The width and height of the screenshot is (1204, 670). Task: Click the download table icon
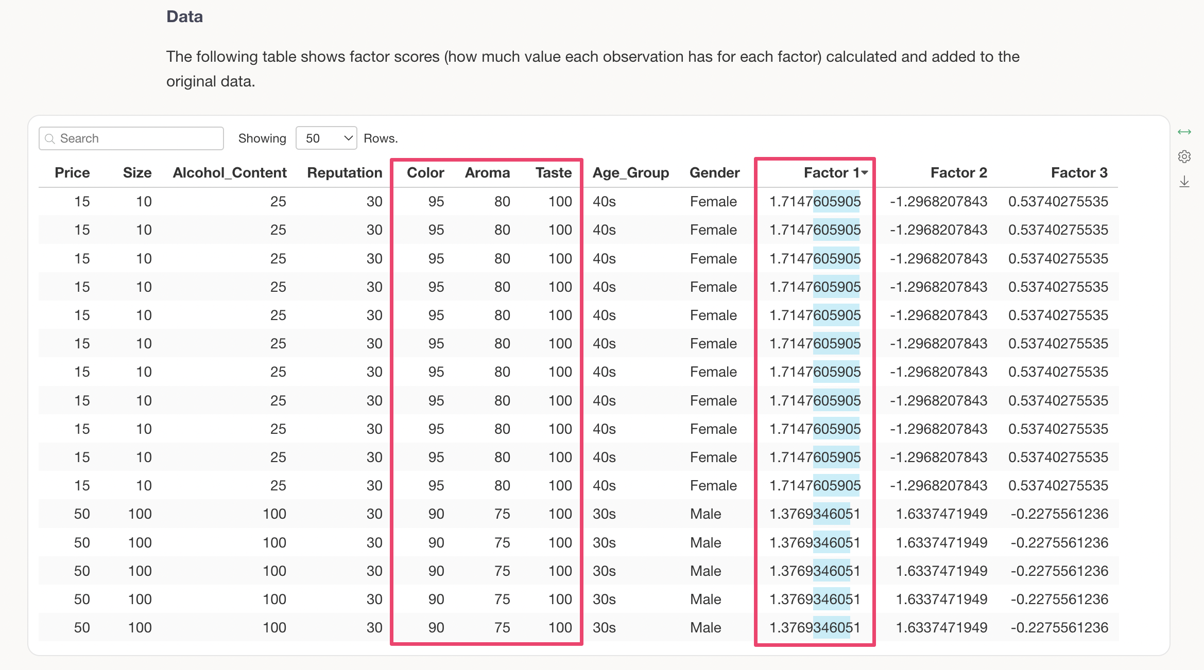1184,182
